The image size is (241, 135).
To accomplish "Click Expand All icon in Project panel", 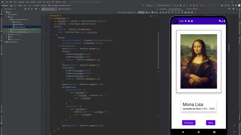I will (29, 9).
